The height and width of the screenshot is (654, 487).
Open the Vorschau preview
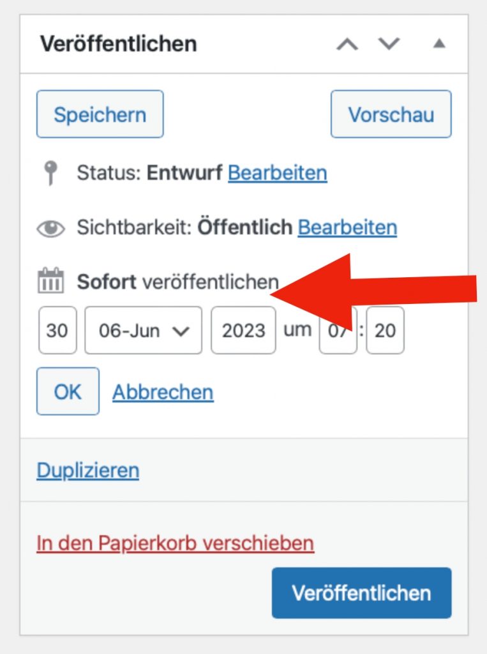pyautogui.click(x=391, y=114)
